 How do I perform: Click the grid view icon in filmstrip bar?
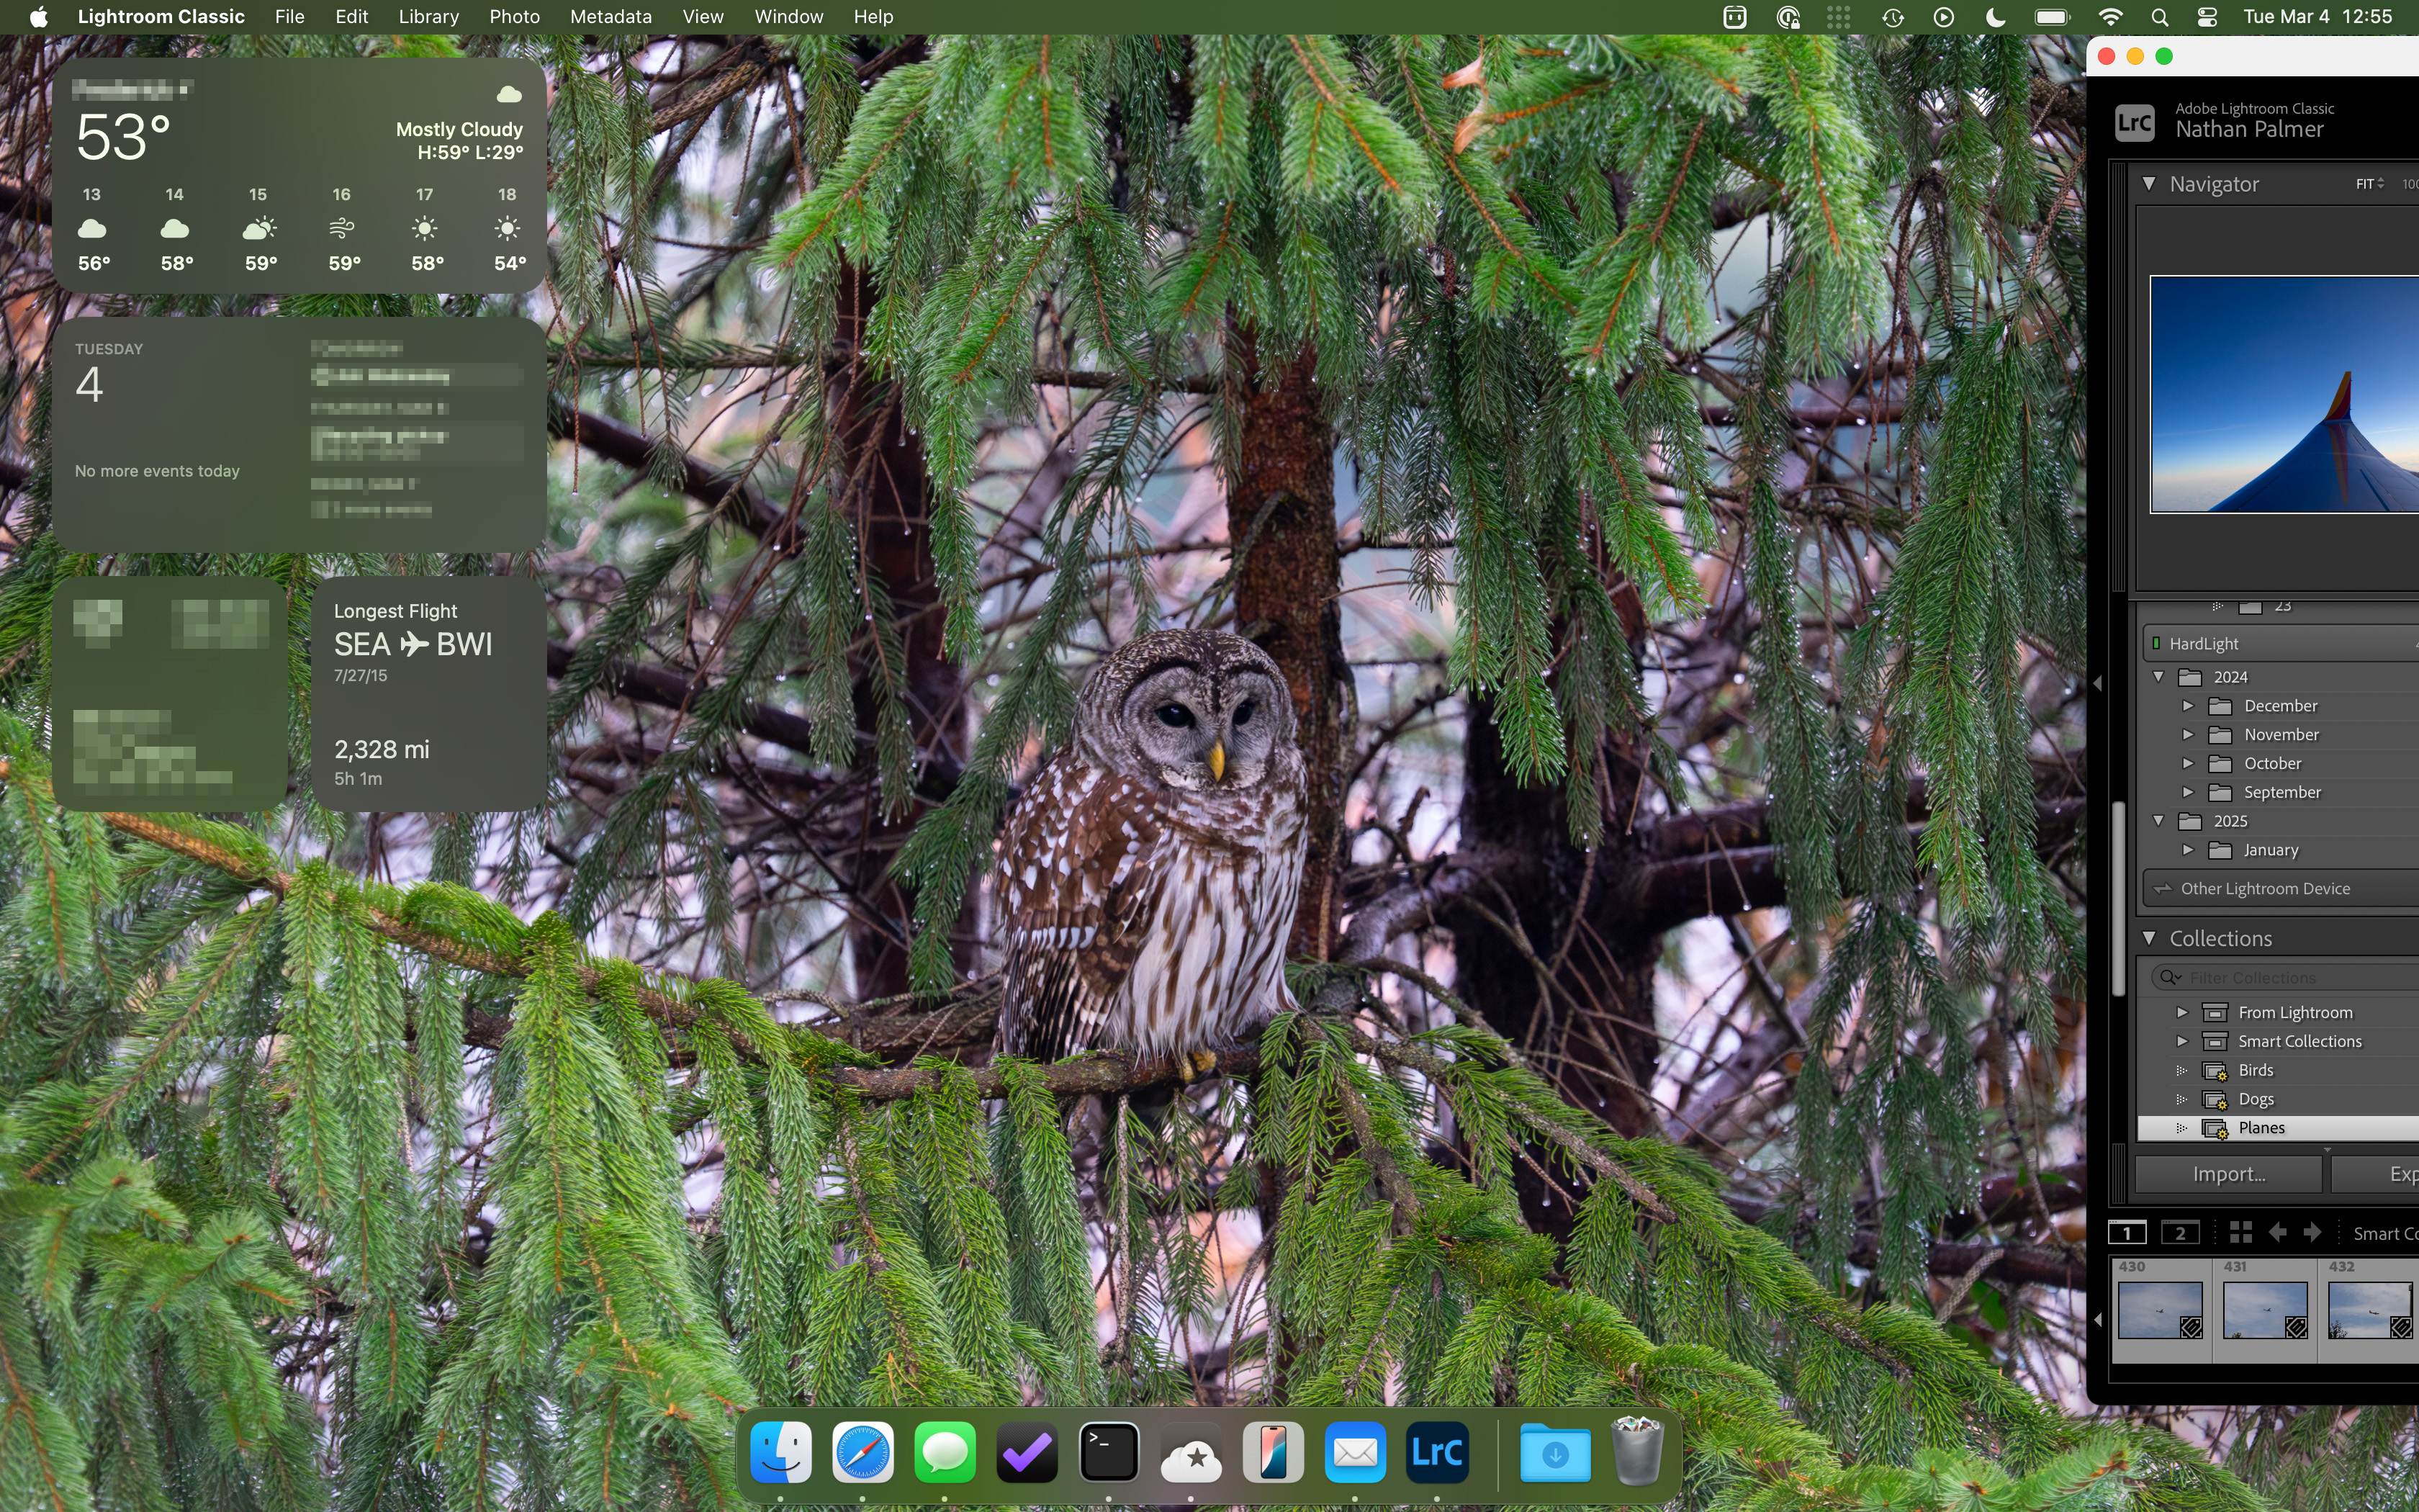[2240, 1232]
